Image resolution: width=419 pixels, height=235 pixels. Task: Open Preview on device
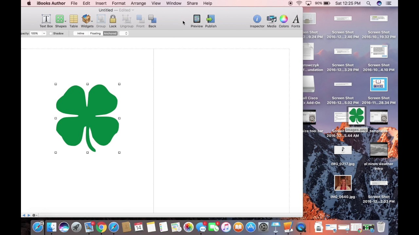197,21
